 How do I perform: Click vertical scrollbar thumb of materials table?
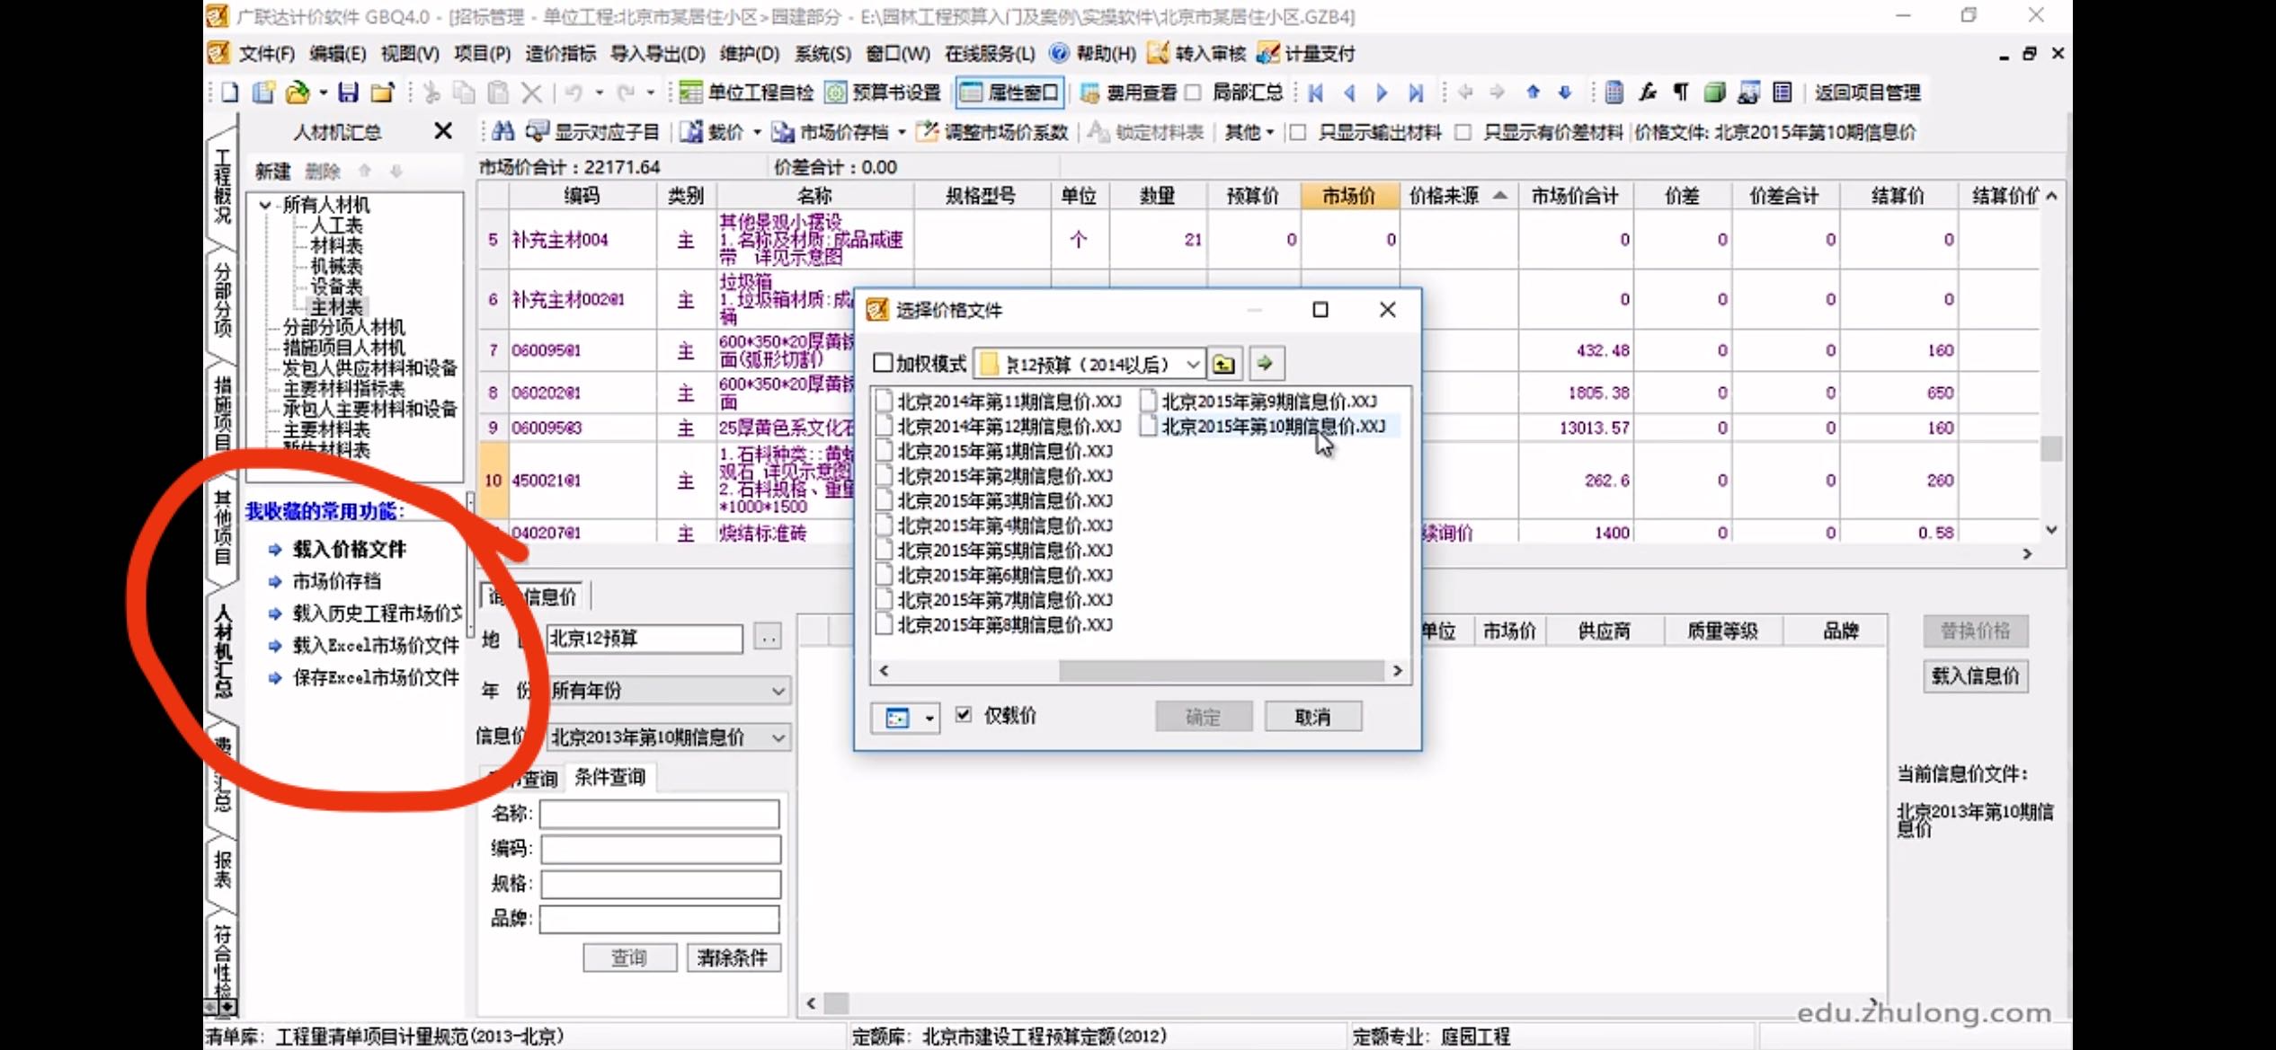[x=2051, y=447]
